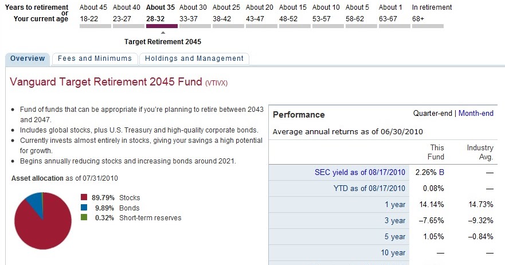Click the asset allocation pie chart
Screen dimensions: 505x265
[x=43, y=221]
